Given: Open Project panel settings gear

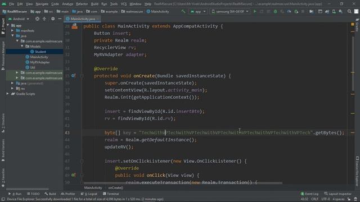Looking at the screenshot, I should 53,19.
